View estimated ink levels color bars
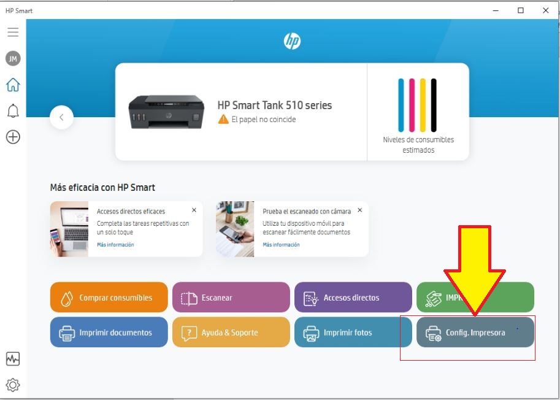This screenshot has height=400, width=560. click(x=417, y=105)
